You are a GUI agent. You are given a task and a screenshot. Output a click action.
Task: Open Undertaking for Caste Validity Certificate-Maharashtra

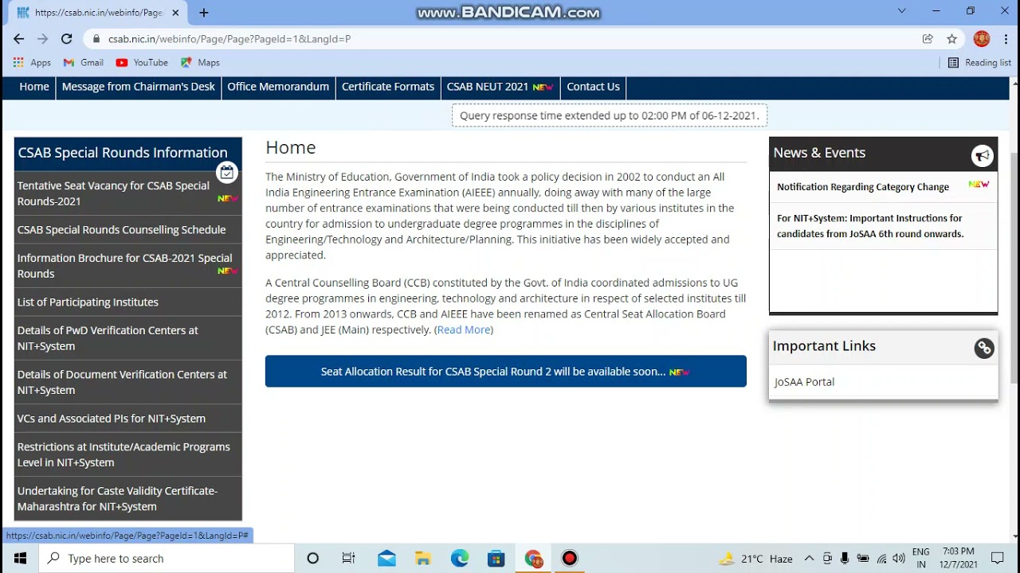(x=127, y=499)
